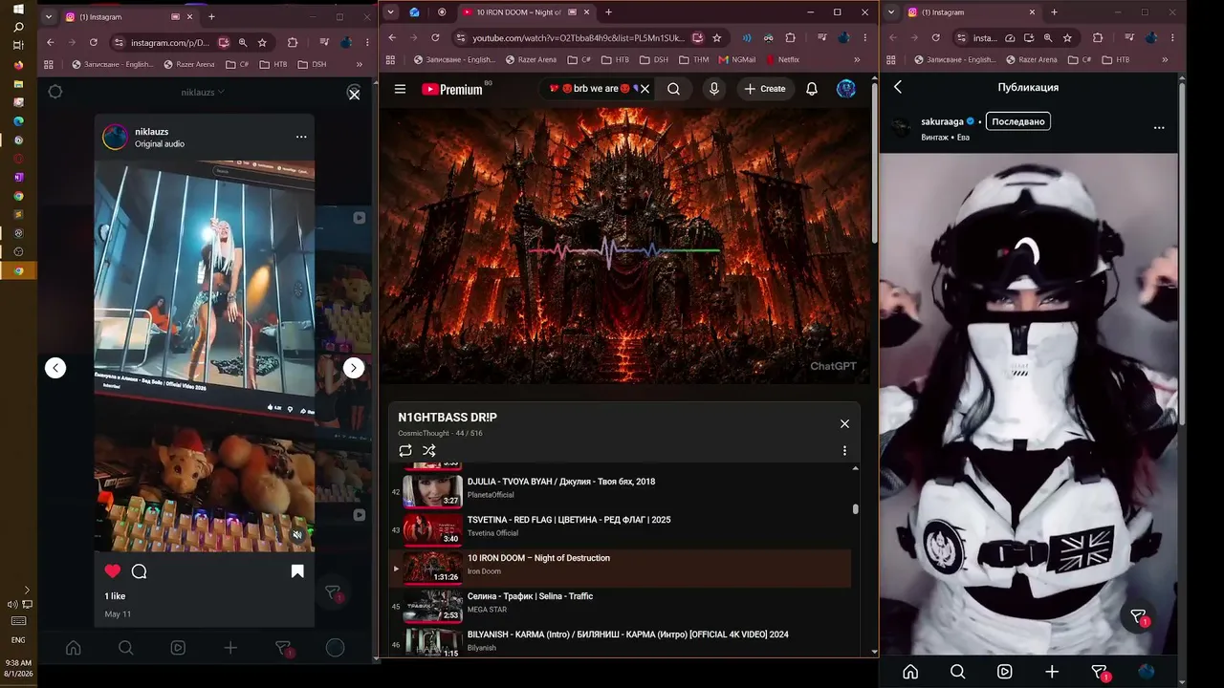Open the options menu on niklauzs post

pos(301,137)
